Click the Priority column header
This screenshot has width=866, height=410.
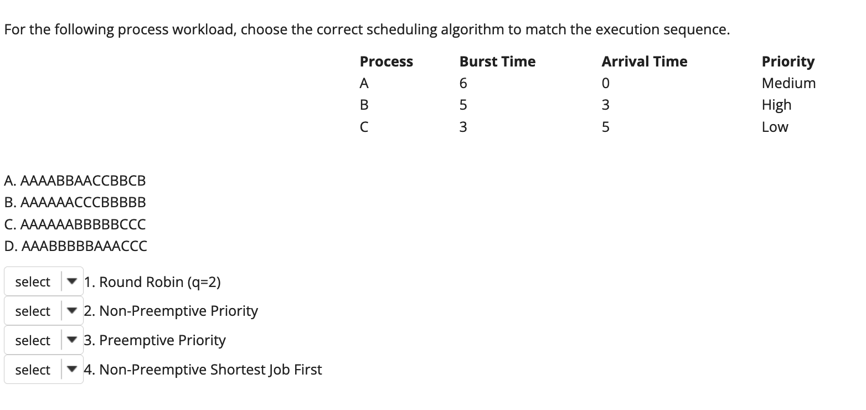(787, 61)
